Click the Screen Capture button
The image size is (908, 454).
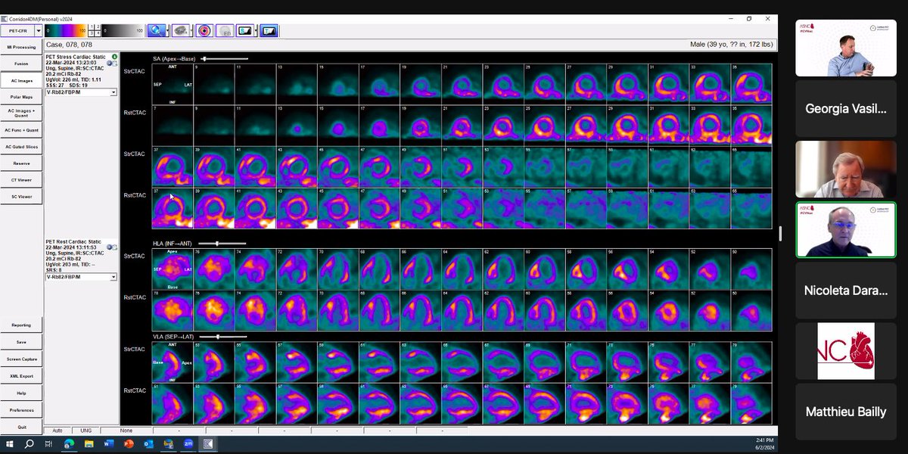pyautogui.click(x=21, y=359)
